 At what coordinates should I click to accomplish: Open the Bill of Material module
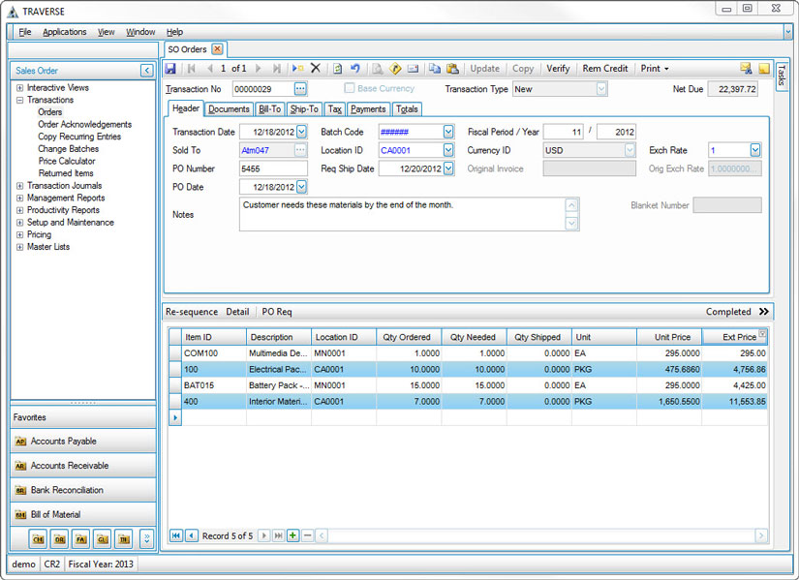point(83,515)
